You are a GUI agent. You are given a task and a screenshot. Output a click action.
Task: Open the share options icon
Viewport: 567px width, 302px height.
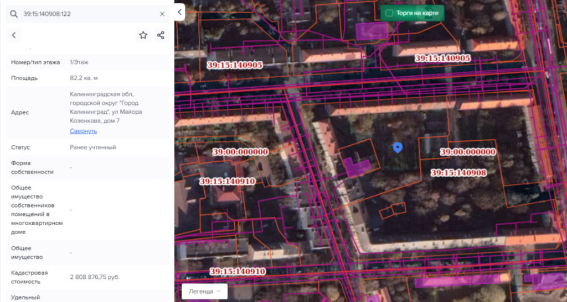[161, 35]
